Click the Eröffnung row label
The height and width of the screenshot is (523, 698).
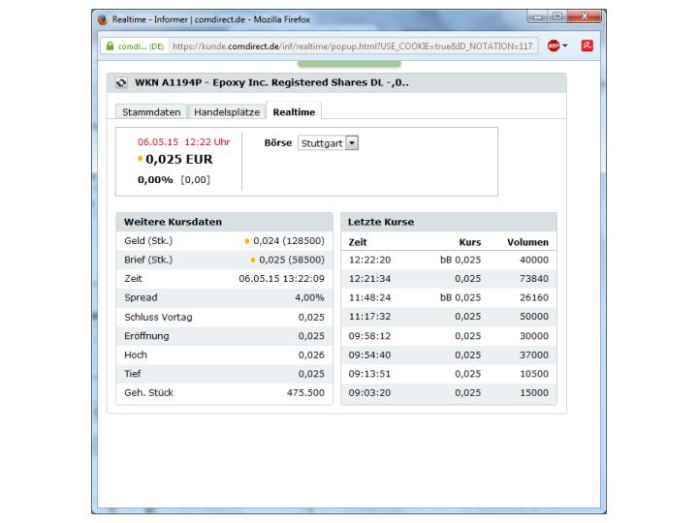146,336
